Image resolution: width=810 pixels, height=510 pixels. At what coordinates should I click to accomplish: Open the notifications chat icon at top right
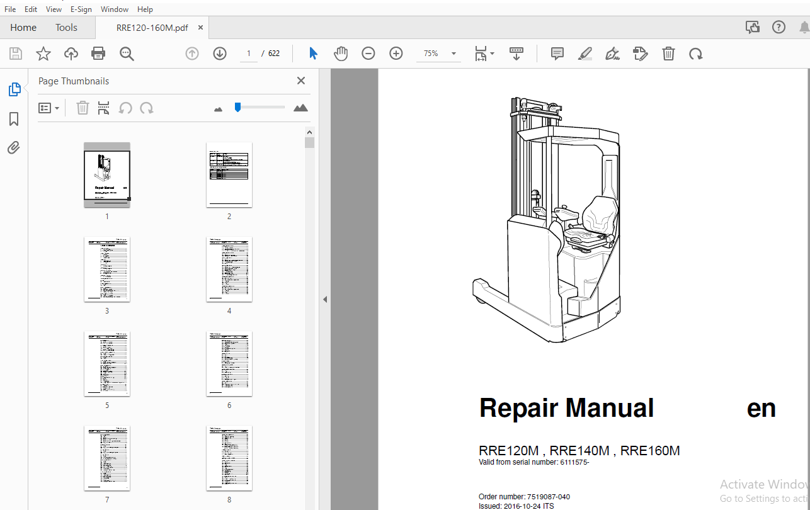(752, 27)
